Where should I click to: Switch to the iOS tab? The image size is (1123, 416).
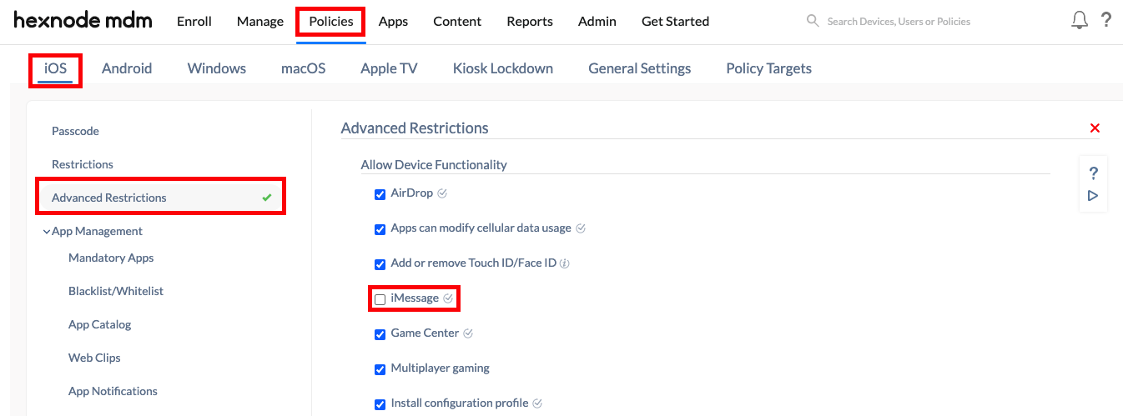(x=55, y=68)
